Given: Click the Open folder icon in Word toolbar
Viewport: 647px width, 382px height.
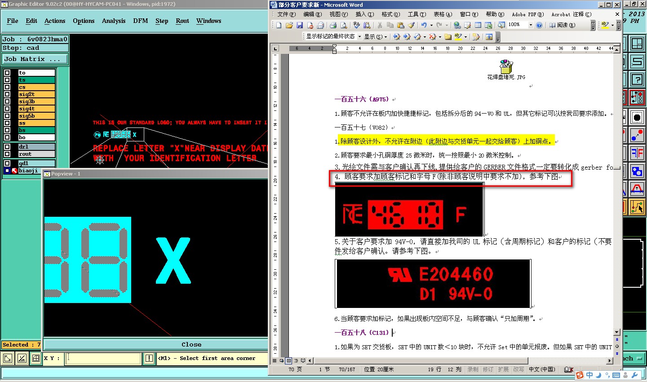Looking at the screenshot, I should pos(289,25).
